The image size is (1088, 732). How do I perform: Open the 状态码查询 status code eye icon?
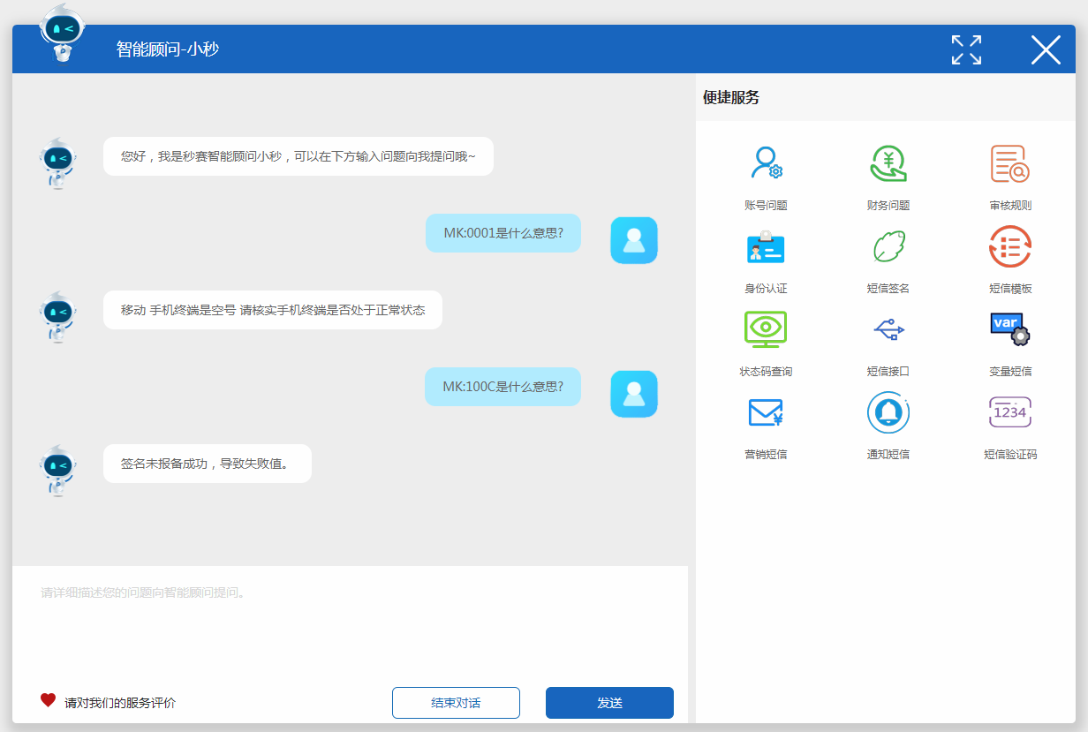coord(766,329)
